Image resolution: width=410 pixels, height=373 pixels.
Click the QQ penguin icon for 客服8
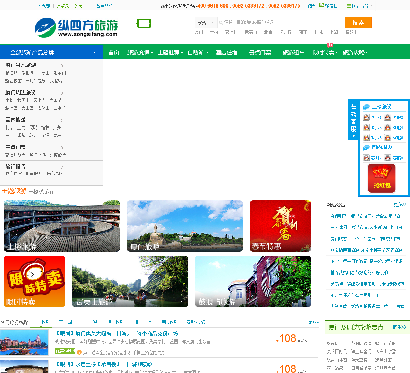(387, 158)
